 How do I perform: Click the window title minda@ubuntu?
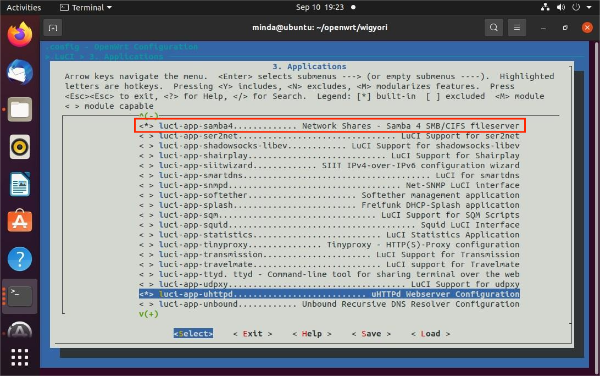pyautogui.click(x=320, y=27)
